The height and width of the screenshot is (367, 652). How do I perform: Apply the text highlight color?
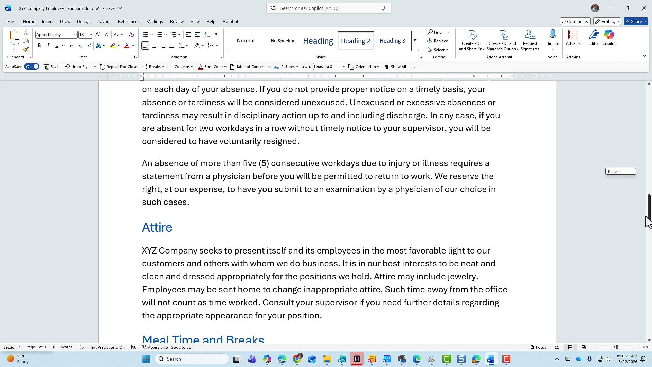113,45
